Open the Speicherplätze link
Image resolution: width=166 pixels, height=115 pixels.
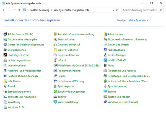(x=66, y=86)
